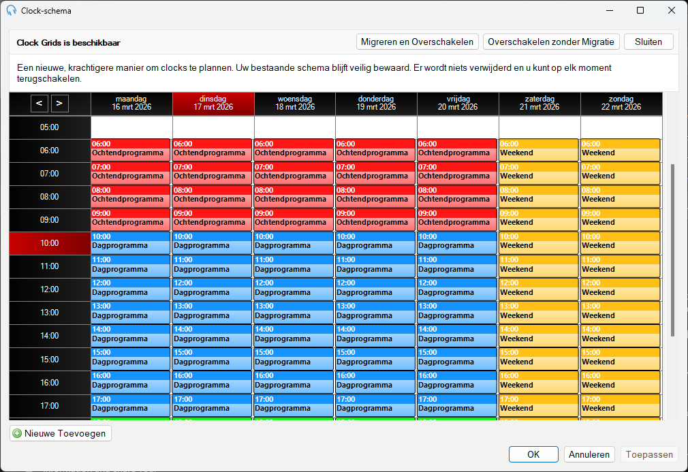Go to the previous week with the arrow
The height and width of the screenshot is (472, 688).
[39, 104]
